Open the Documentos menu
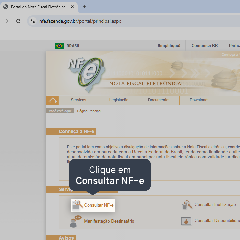Image resolution: width=240 pixels, height=240 pixels. pyautogui.click(x=159, y=100)
